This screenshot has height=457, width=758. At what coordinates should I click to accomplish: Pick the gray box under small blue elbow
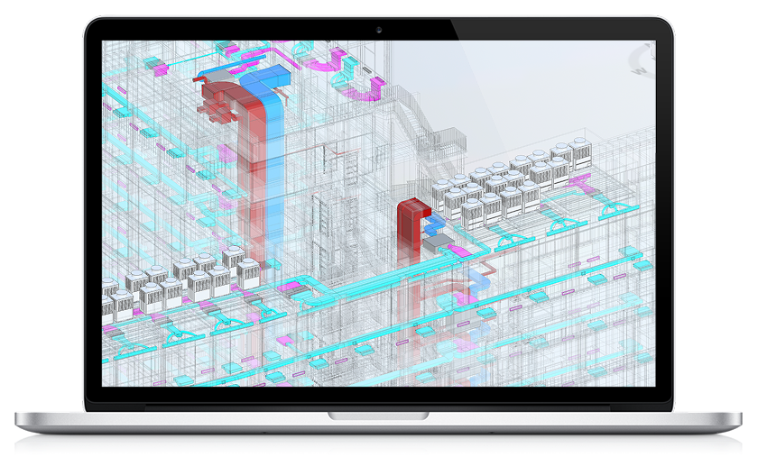click(437, 242)
